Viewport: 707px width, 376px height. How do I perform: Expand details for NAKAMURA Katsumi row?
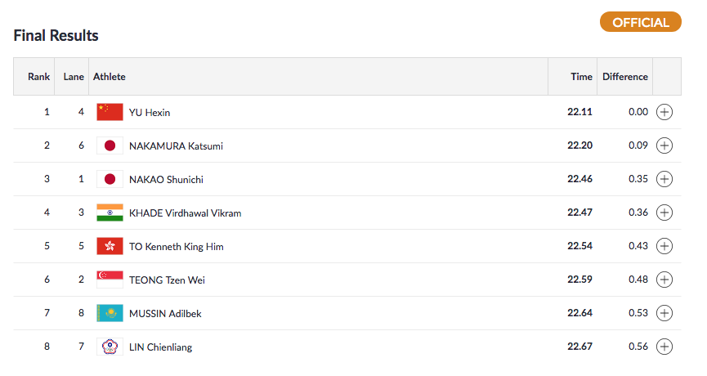664,145
